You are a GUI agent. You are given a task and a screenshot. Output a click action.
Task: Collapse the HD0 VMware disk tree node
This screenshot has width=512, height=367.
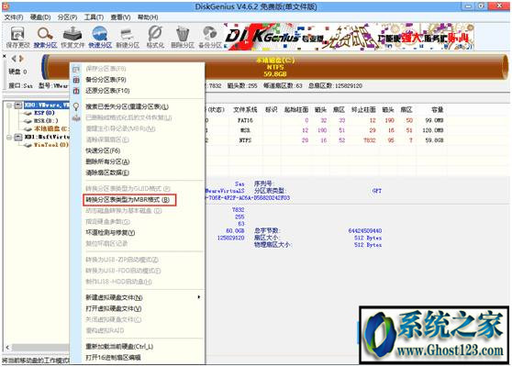9,106
